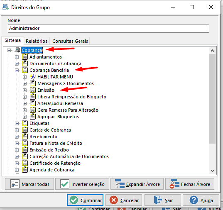Expand the Altera\Exclui Remessa node
The width and height of the screenshot is (223, 210).
[x=25, y=103]
